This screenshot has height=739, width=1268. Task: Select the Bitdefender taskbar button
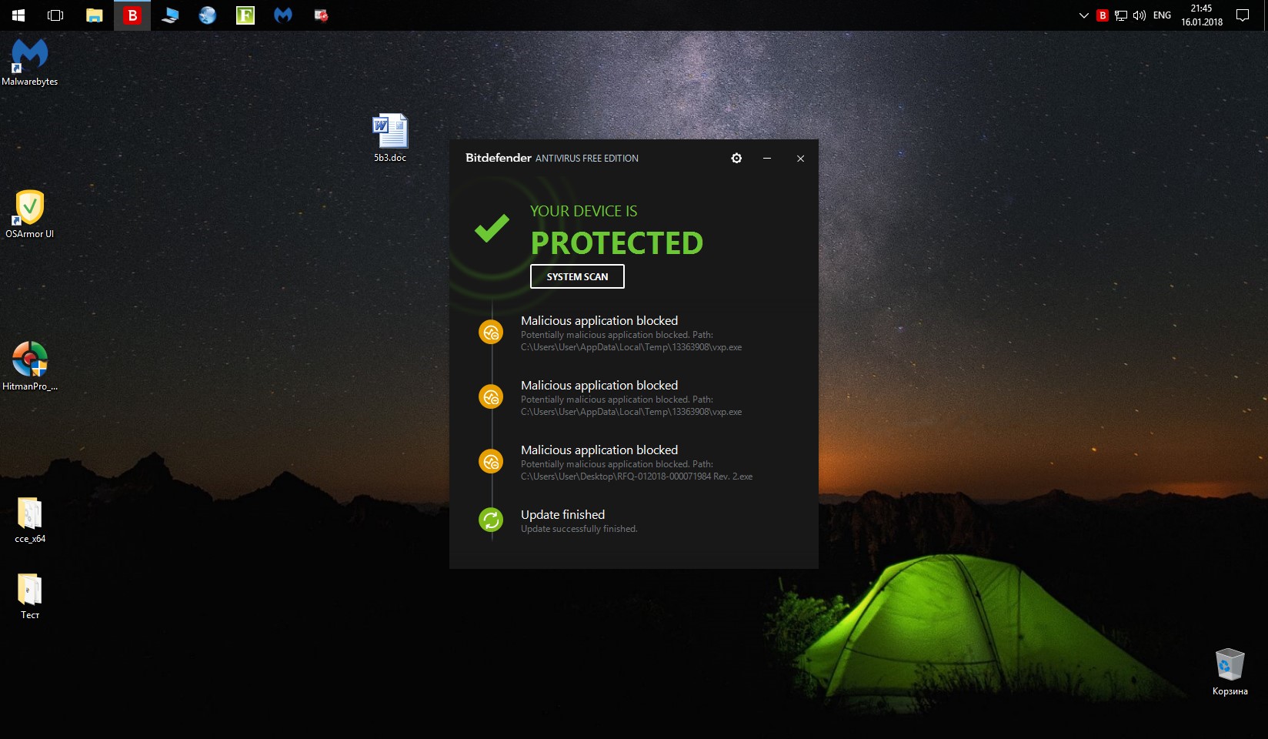132,15
